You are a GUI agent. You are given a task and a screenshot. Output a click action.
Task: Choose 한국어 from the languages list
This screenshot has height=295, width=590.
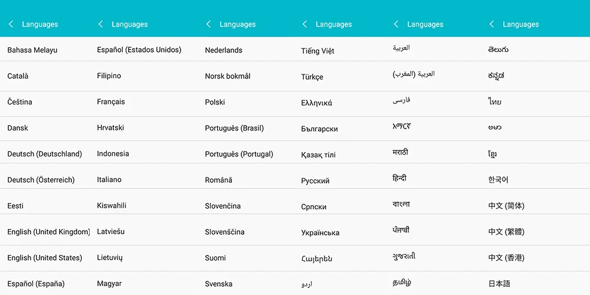point(498,180)
